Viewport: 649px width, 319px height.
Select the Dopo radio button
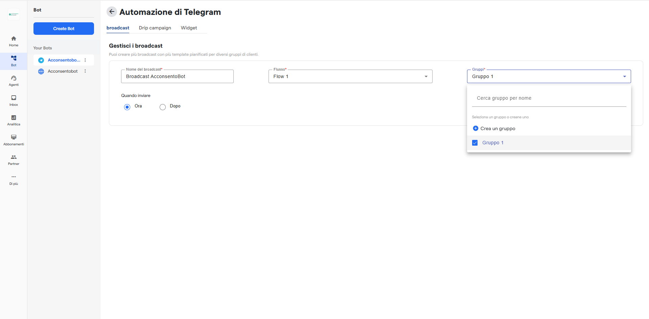(x=163, y=107)
